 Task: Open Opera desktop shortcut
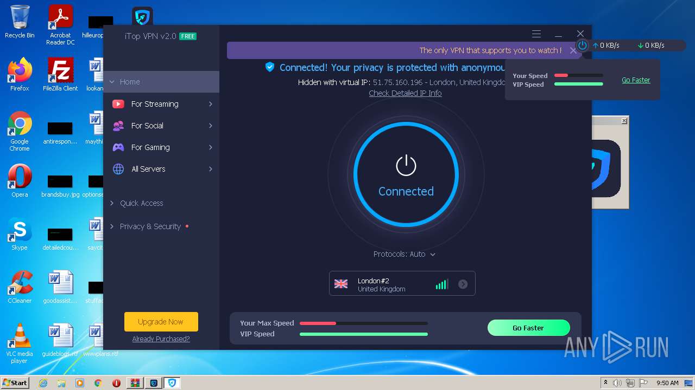(20, 181)
